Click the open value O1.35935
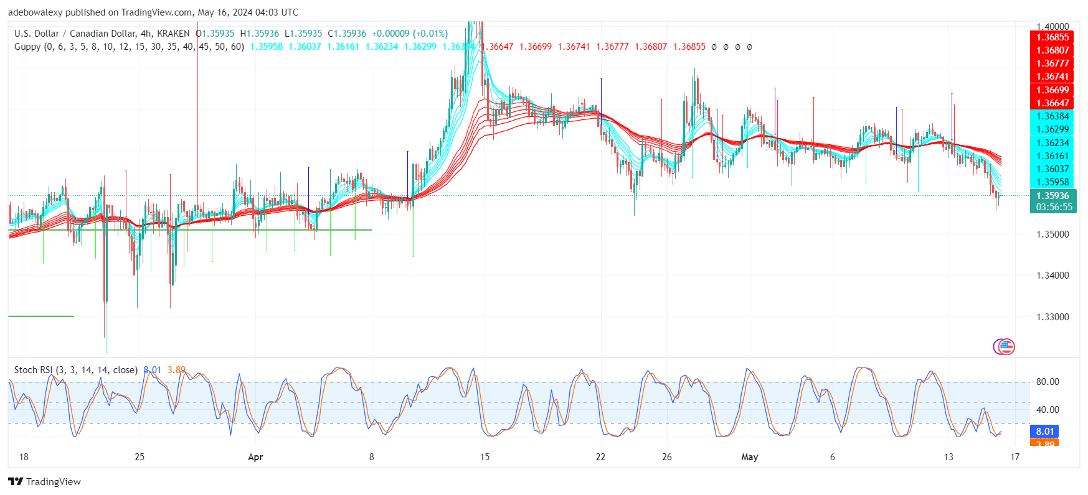Screen dimensions: 1088x495 coord(215,34)
